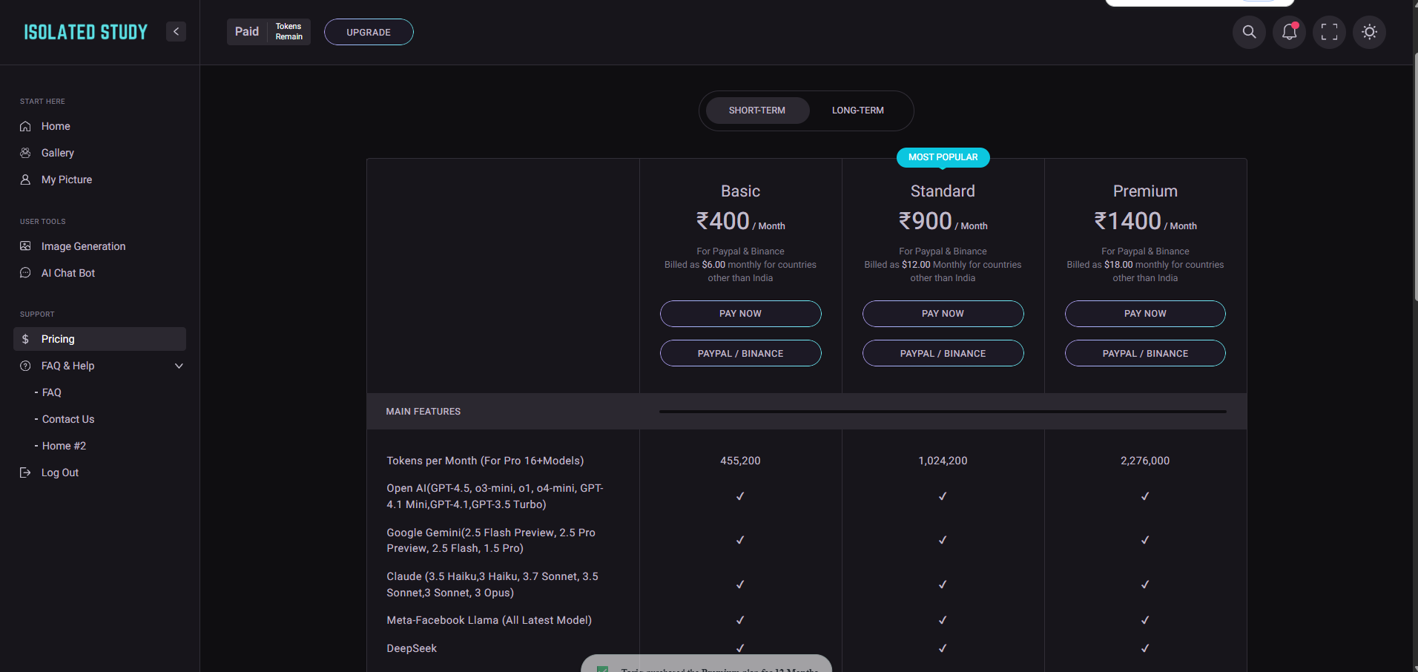Click the Meta-Facebook Llama feature label
This screenshot has width=1418, height=672.
click(x=489, y=620)
